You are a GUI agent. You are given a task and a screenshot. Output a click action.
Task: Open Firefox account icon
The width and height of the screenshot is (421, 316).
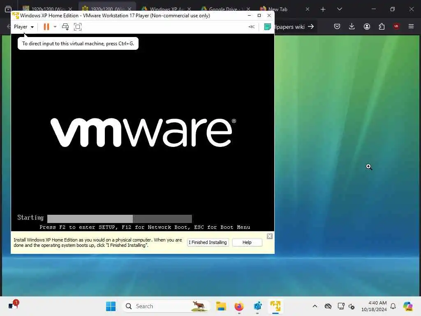tap(367, 26)
